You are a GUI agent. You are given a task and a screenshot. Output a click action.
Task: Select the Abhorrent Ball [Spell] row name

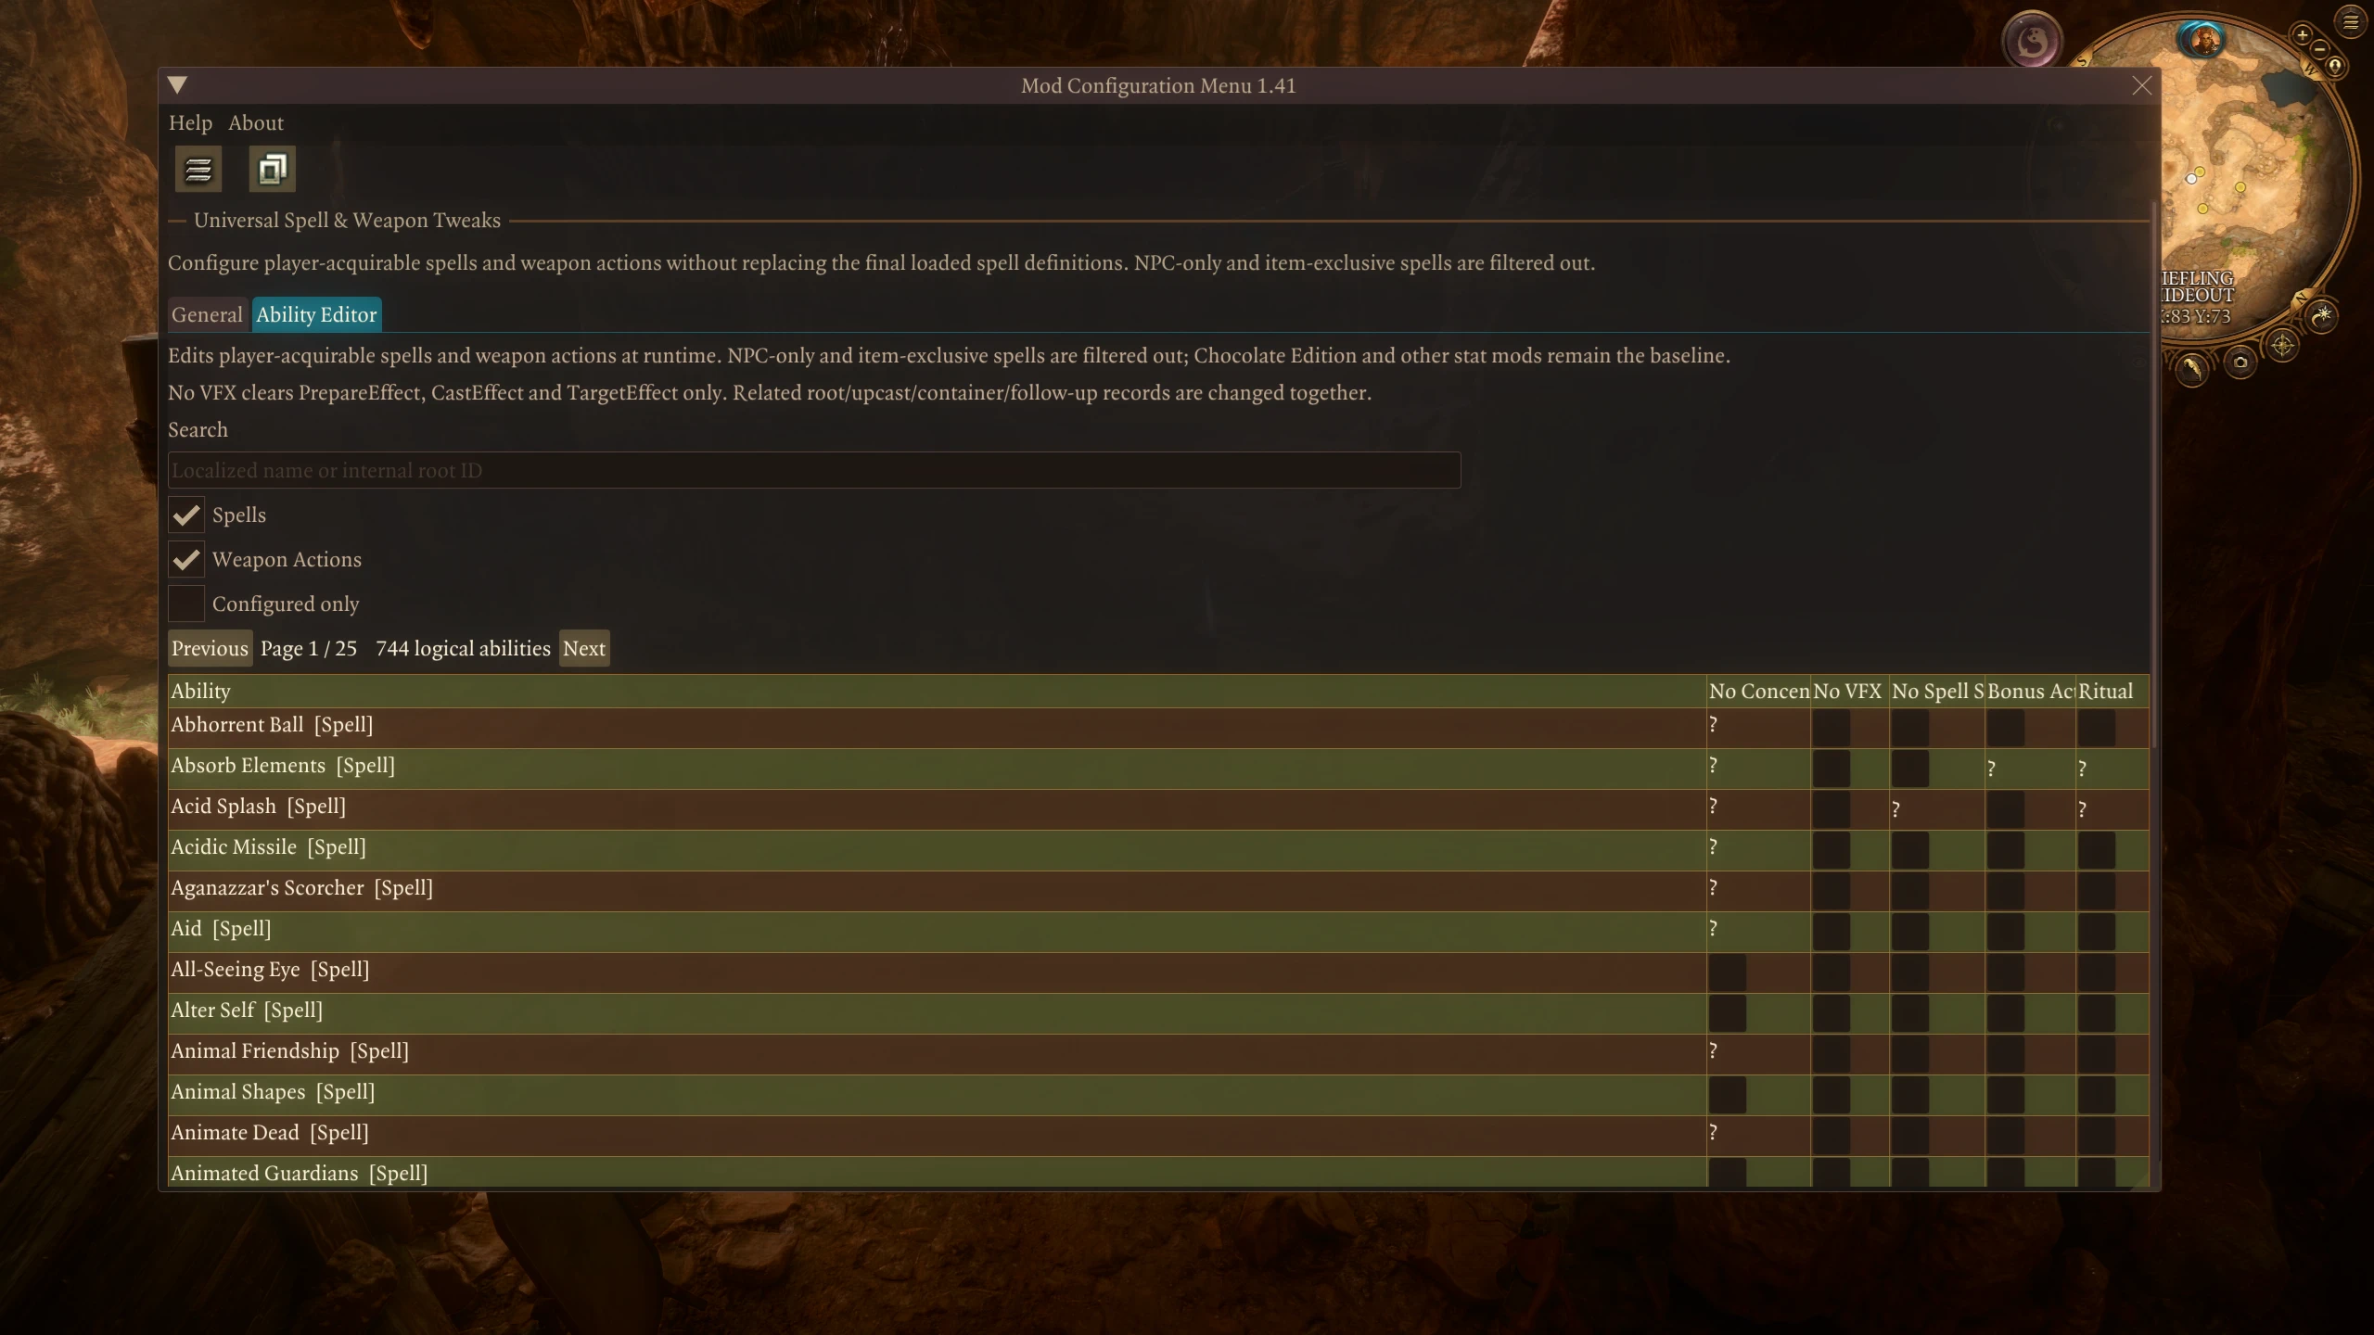[x=272, y=725]
